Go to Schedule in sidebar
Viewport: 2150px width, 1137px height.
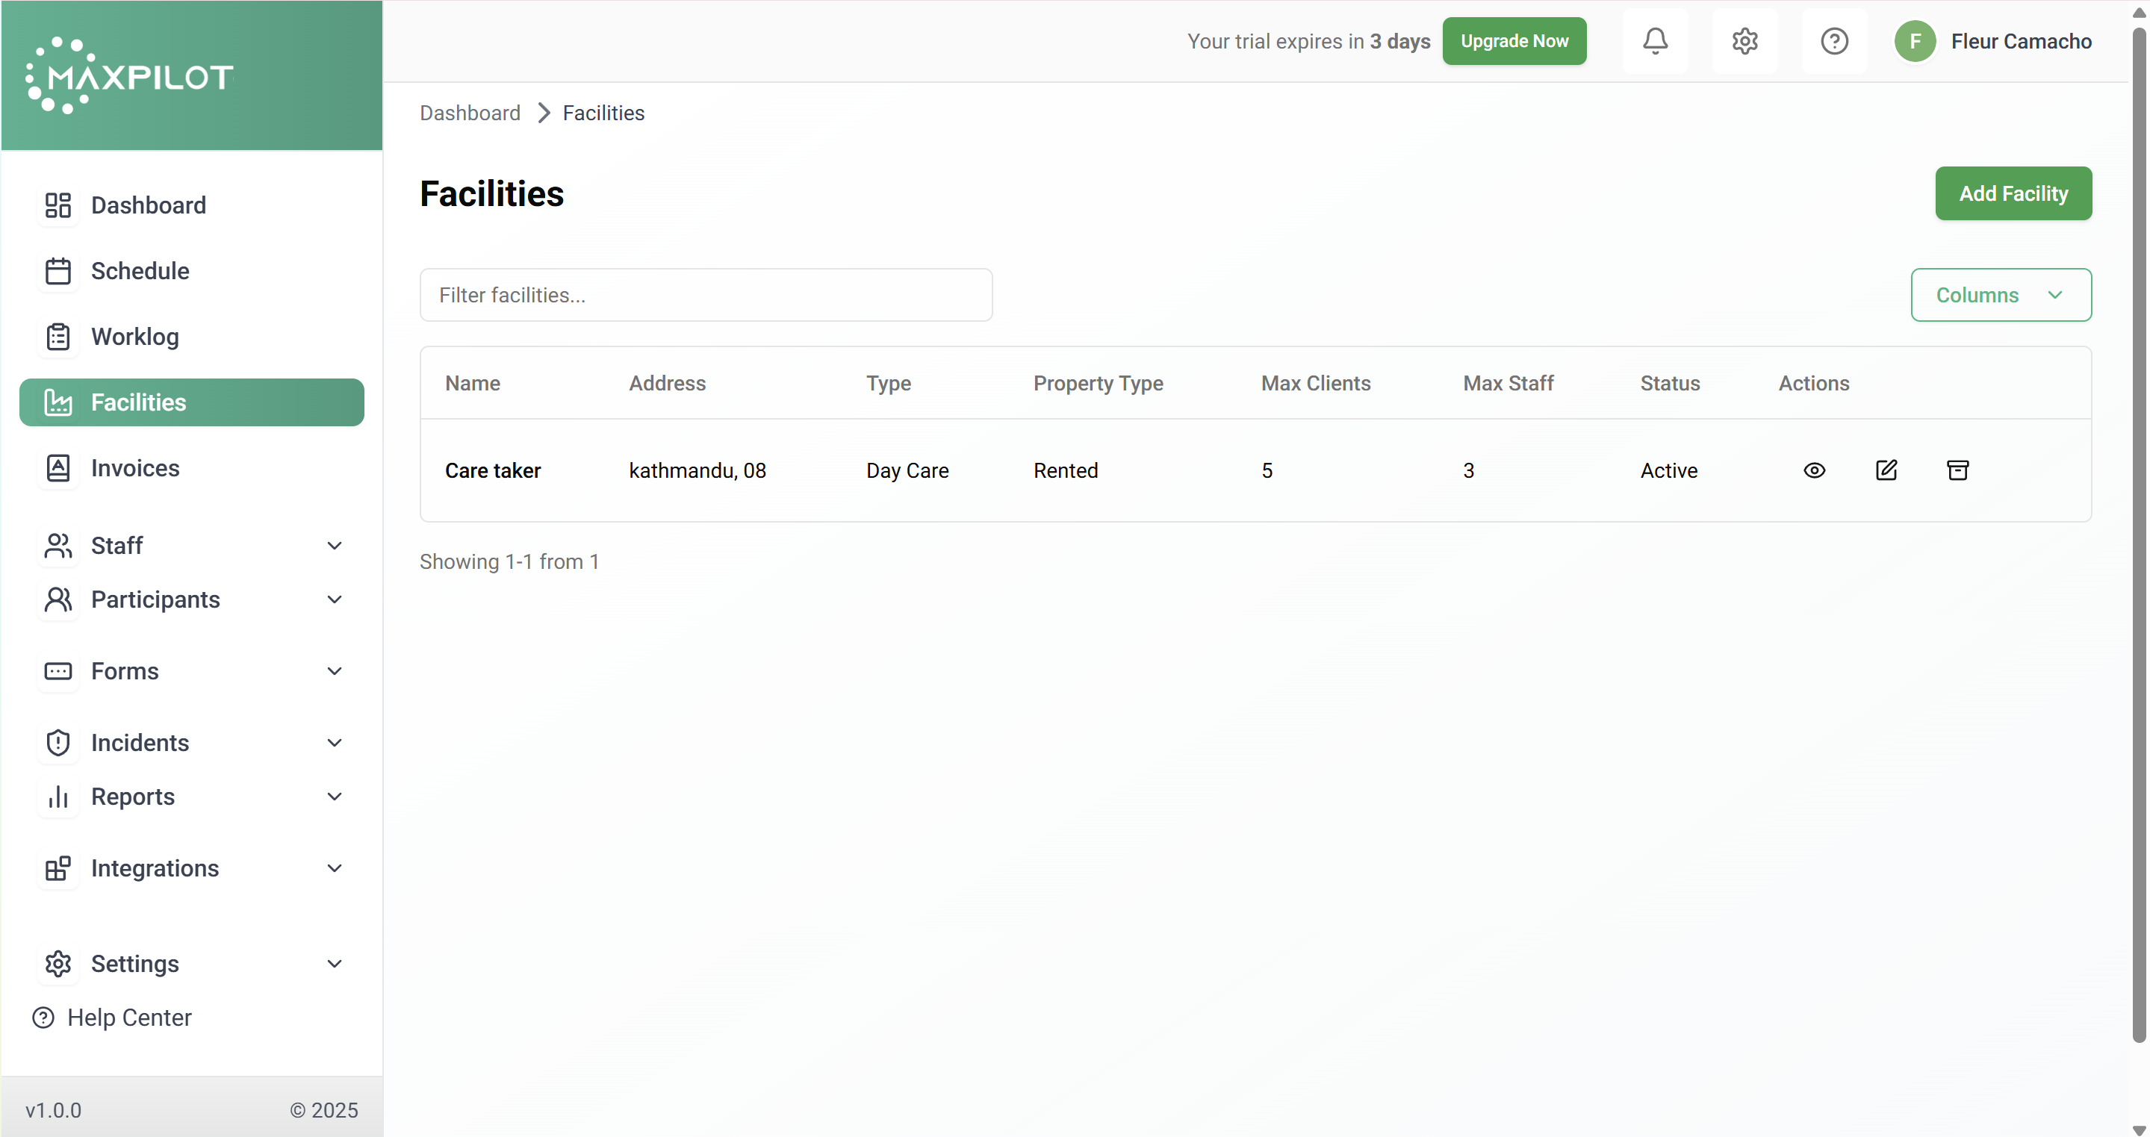(x=140, y=271)
